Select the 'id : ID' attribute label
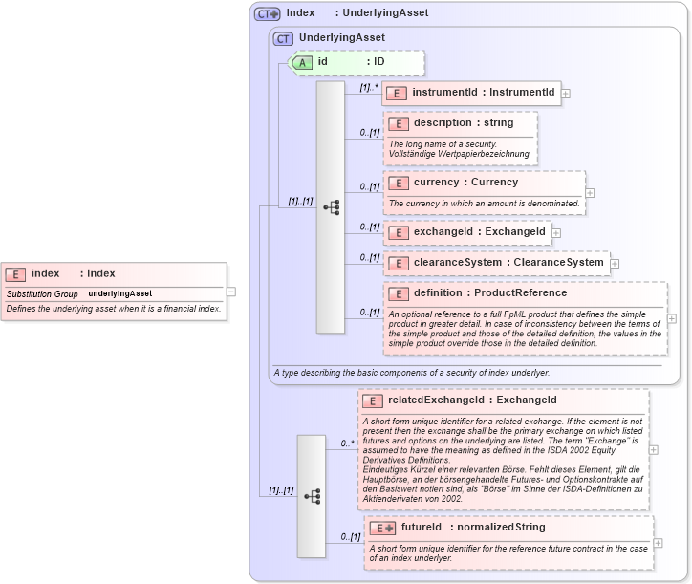 pyautogui.click(x=351, y=61)
